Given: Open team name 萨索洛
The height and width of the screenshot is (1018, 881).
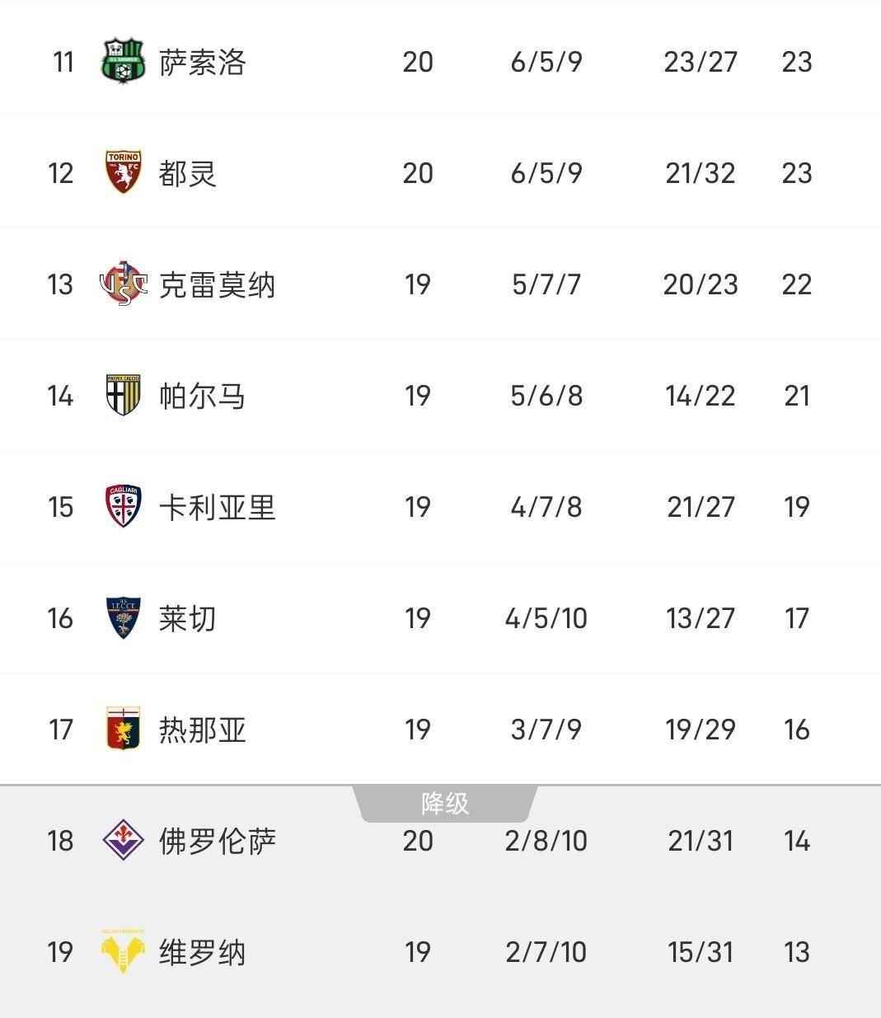Looking at the screenshot, I should (x=202, y=63).
